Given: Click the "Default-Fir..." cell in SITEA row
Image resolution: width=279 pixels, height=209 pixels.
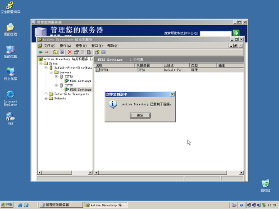Looking at the screenshot, I should pos(175,70).
